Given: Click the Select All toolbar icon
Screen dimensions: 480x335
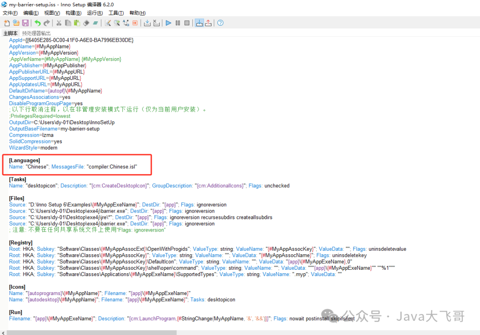Looking at the screenshot, I should (95, 23).
